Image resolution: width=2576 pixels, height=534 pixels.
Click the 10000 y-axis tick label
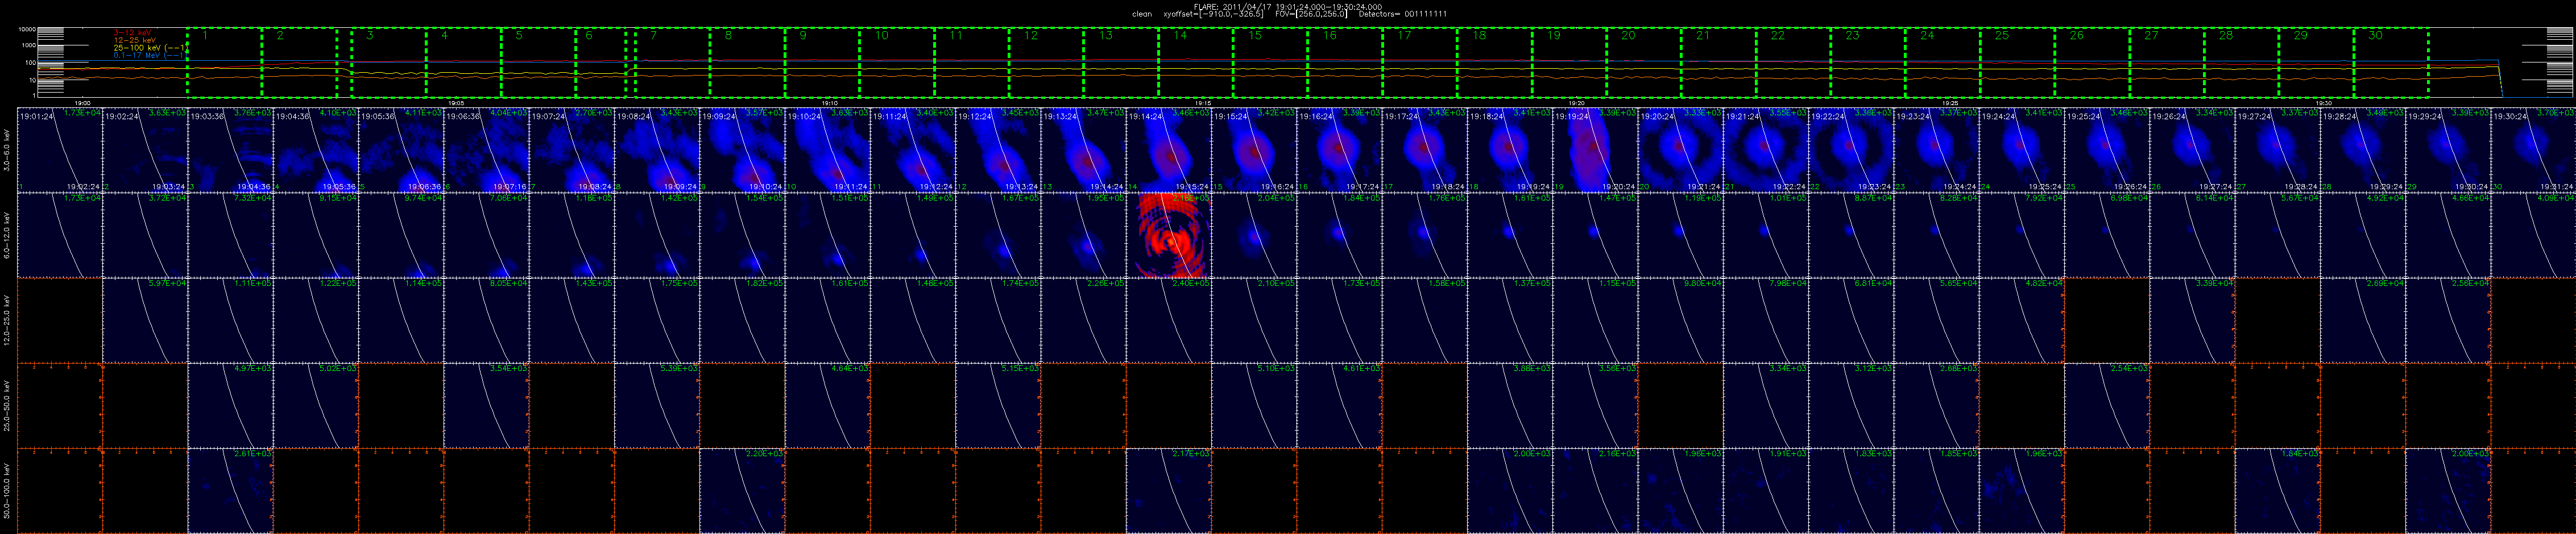point(27,30)
